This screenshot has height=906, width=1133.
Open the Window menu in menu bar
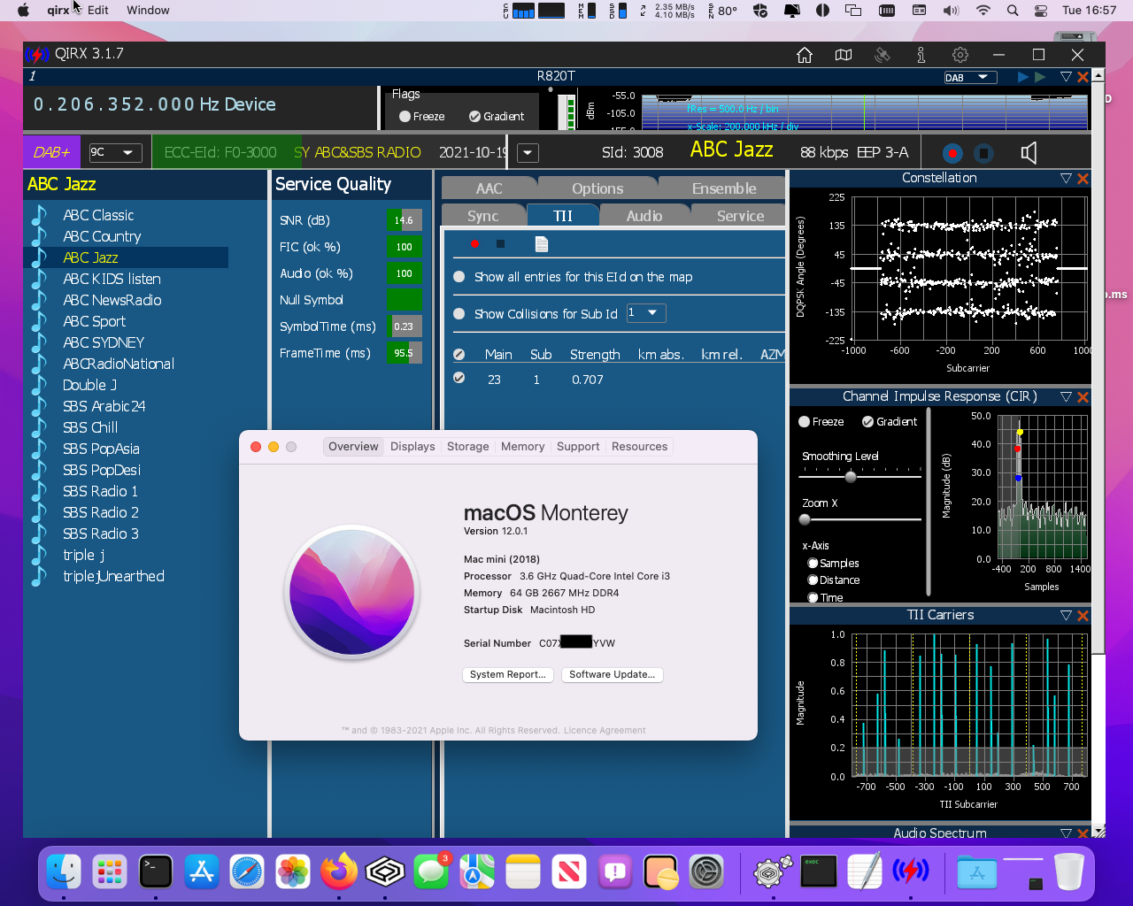pos(148,11)
